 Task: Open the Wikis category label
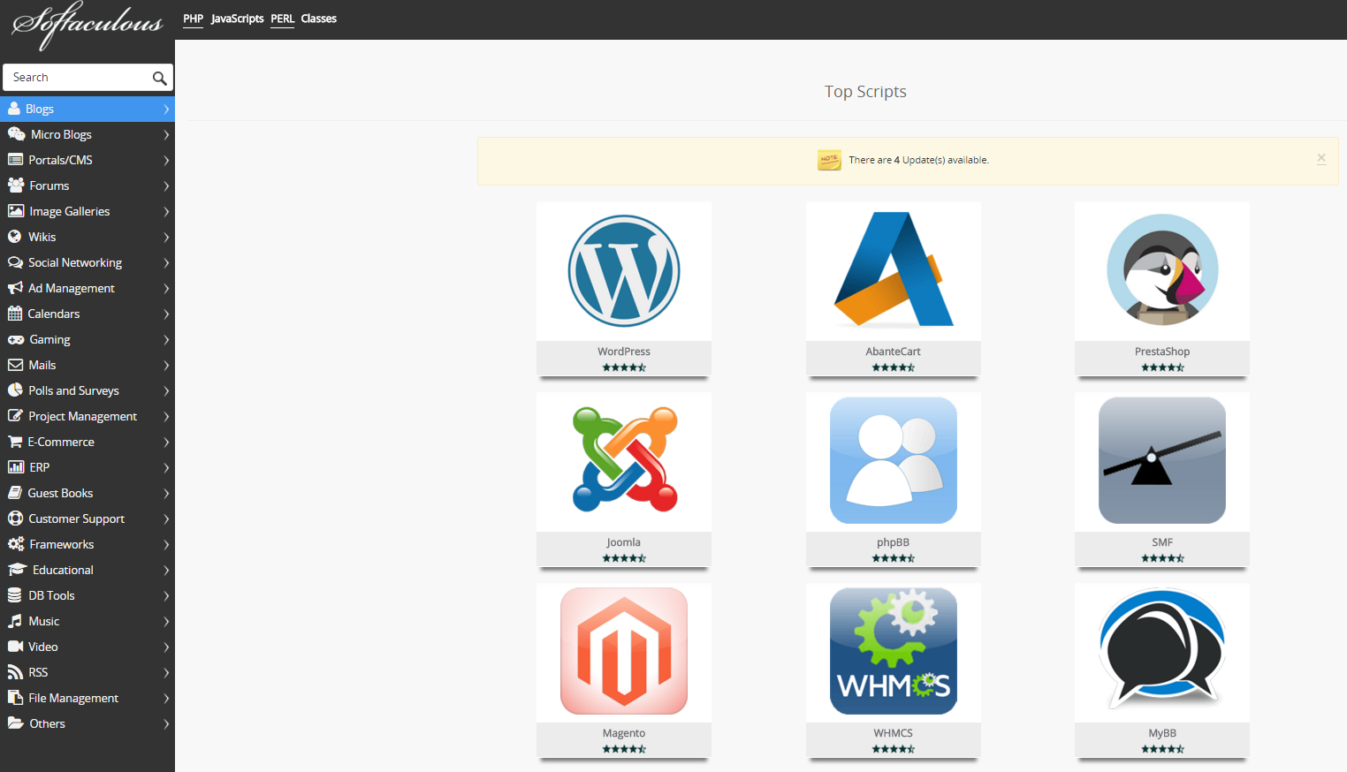point(42,237)
